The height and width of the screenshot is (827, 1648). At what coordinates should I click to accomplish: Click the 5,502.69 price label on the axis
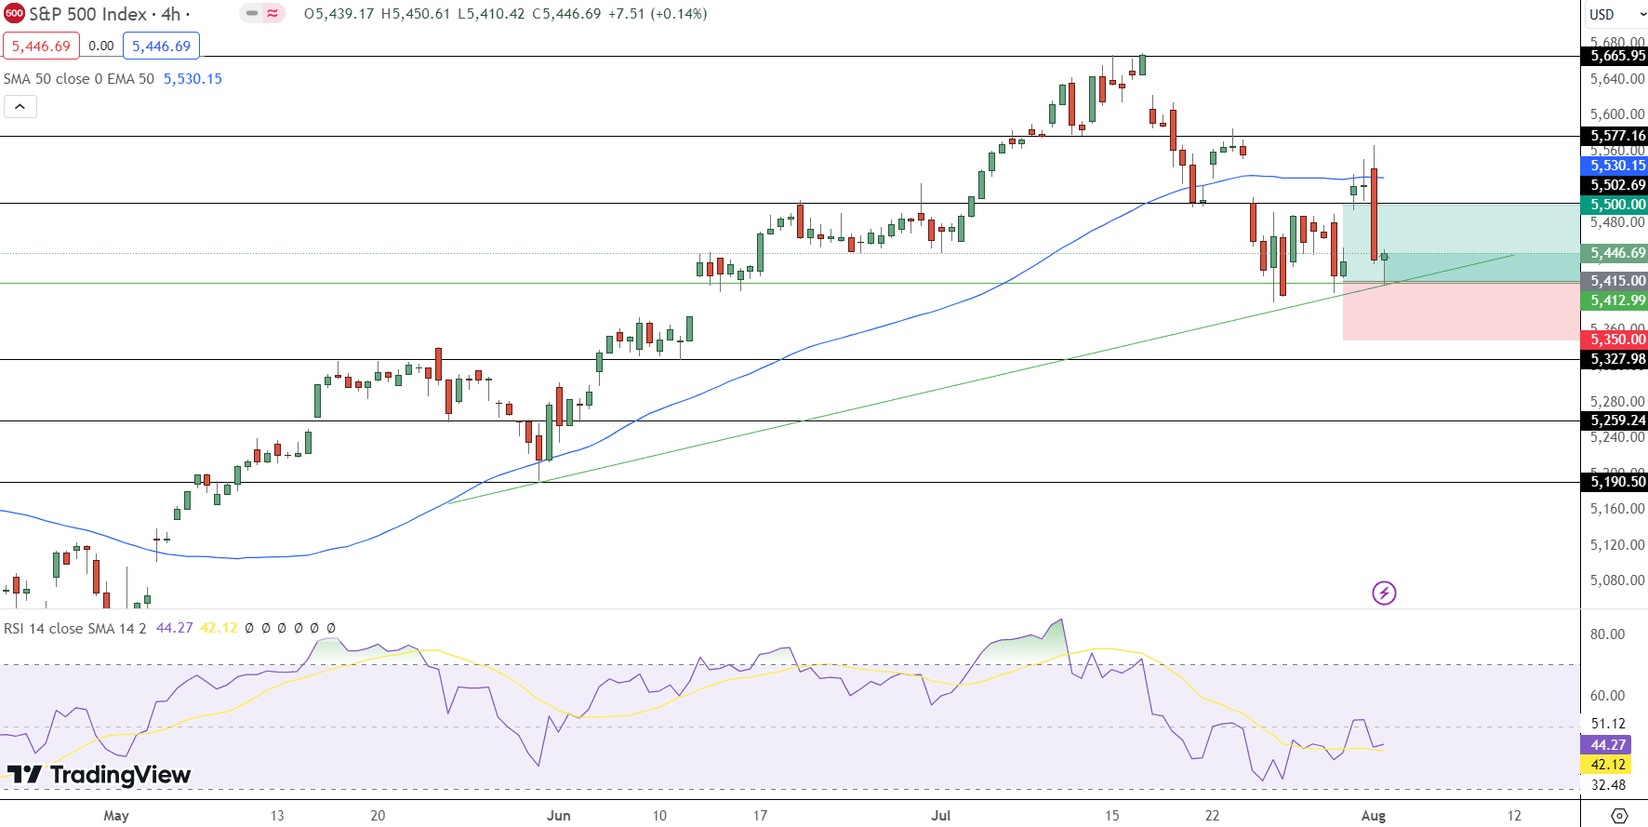click(1615, 185)
